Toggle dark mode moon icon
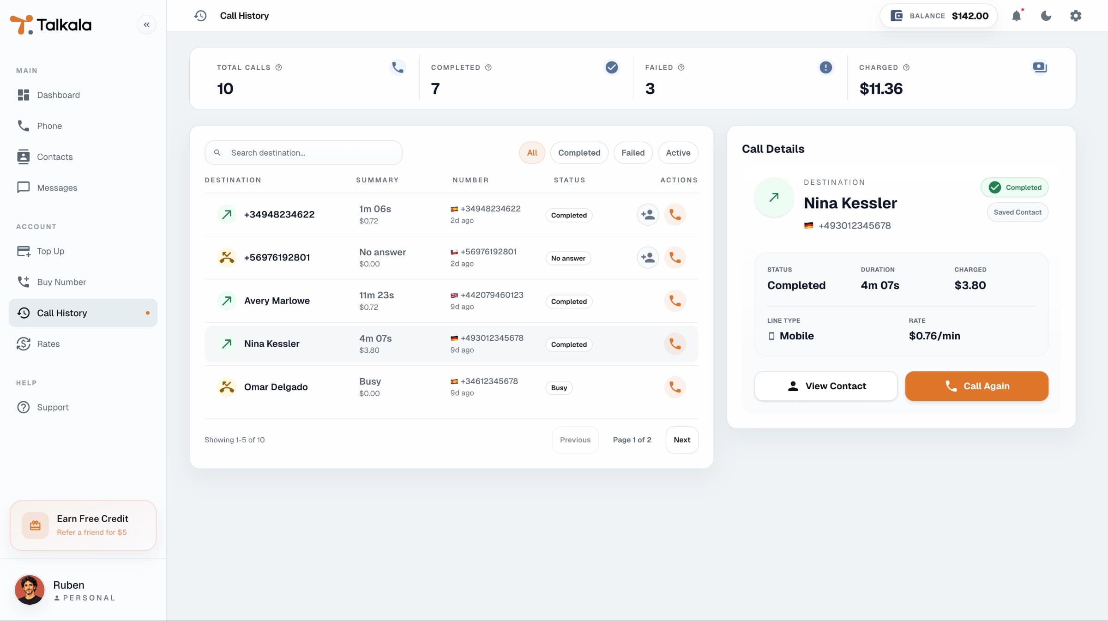Screen dimensions: 1108x621 click(1046, 16)
